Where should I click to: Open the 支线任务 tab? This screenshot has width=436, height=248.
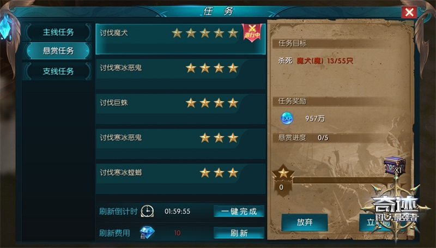58,71
